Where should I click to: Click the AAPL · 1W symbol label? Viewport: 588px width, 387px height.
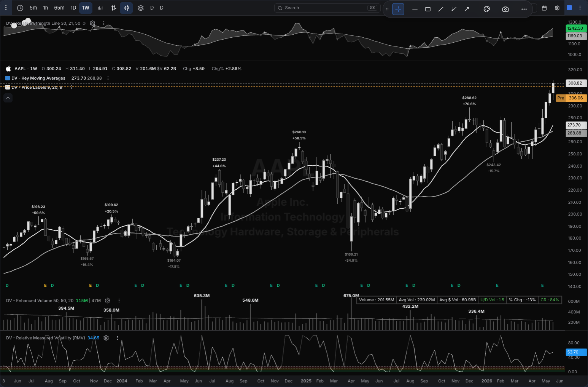(x=26, y=69)
